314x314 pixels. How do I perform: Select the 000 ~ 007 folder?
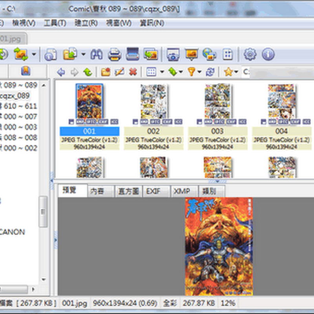pyautogui.click(x=18, y=117)
